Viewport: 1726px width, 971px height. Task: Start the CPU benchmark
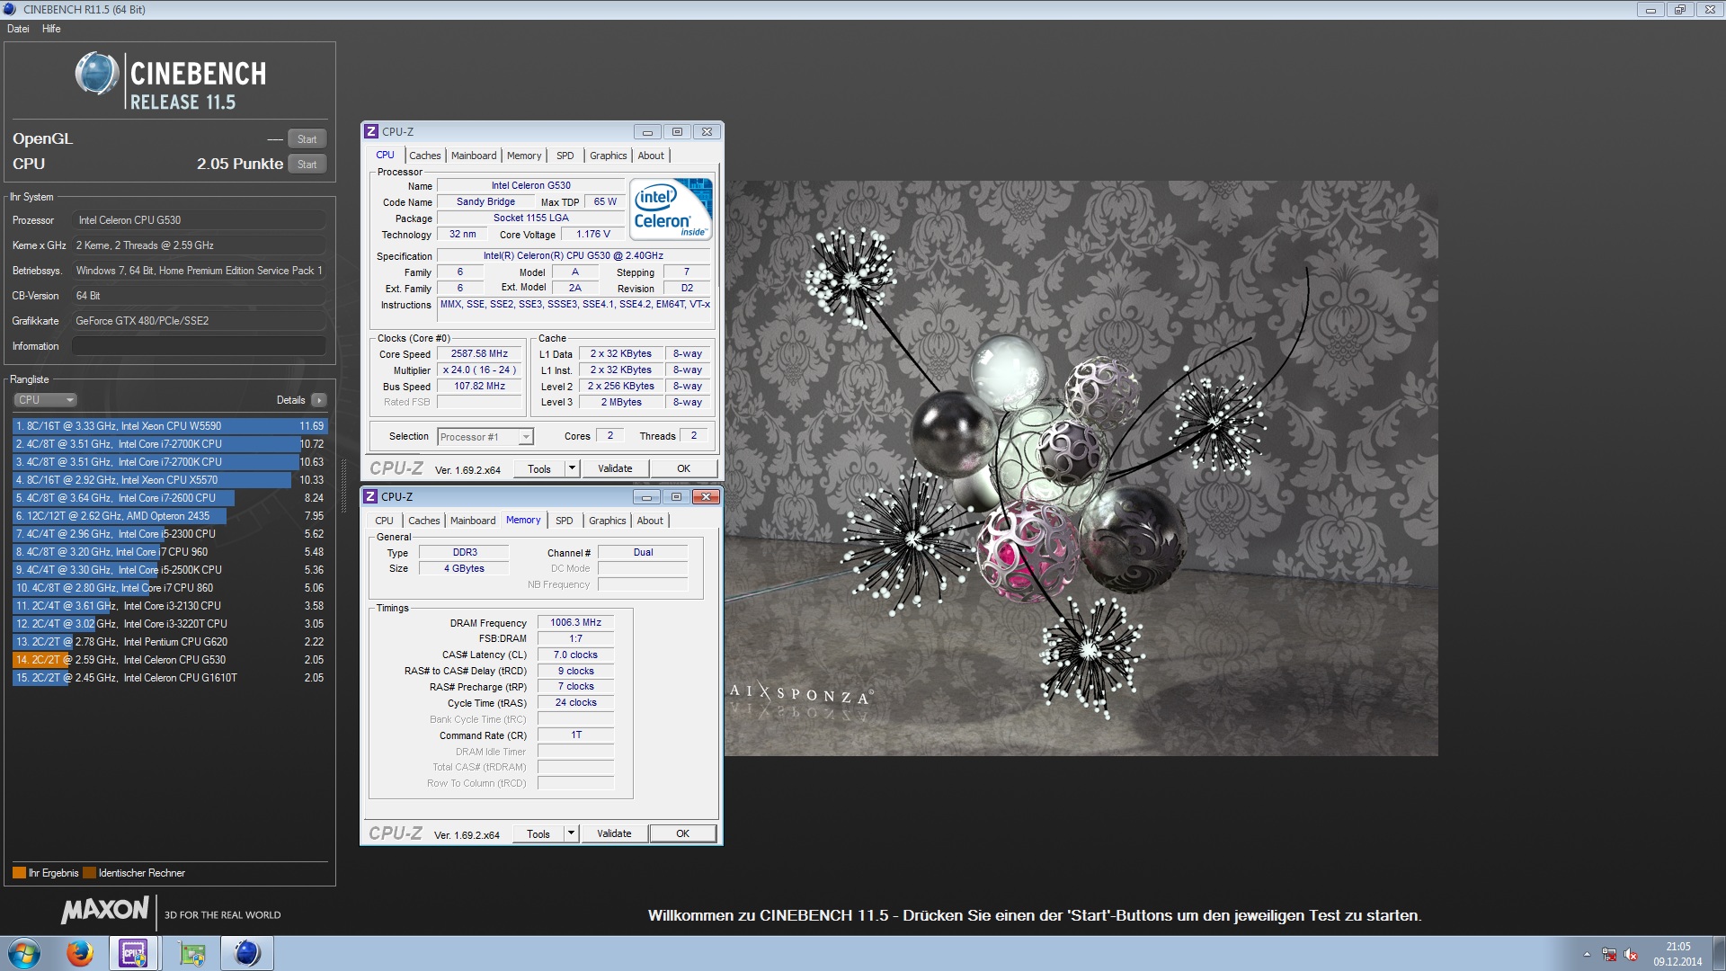[x=307, y=165]
